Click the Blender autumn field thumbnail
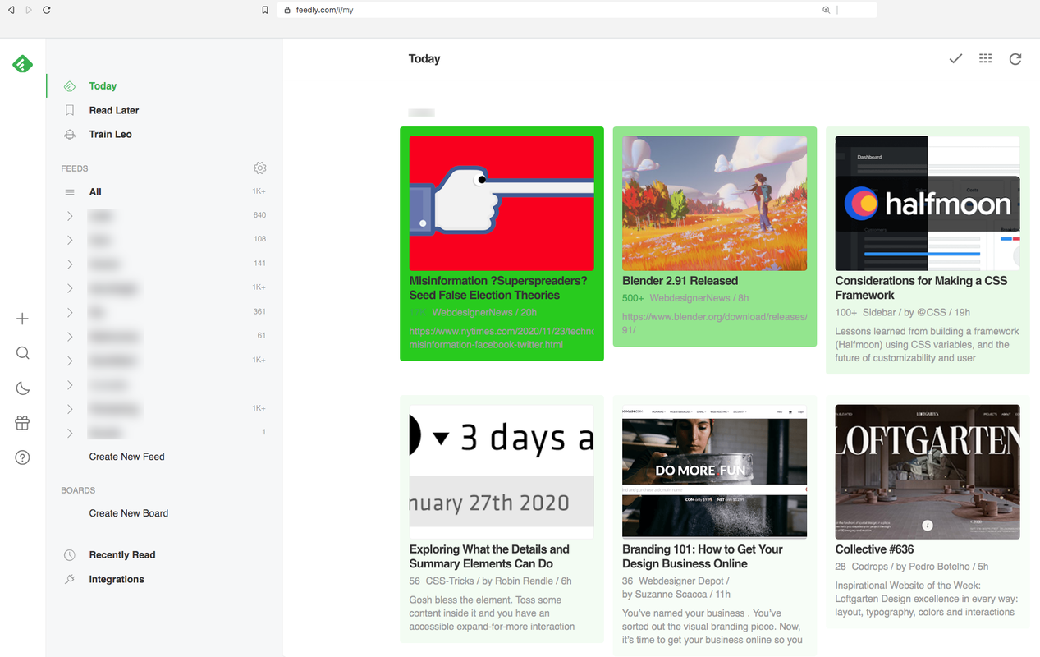Image resolution: width=1040 pixels, height=657 pixels. click(x=714, y=204)
